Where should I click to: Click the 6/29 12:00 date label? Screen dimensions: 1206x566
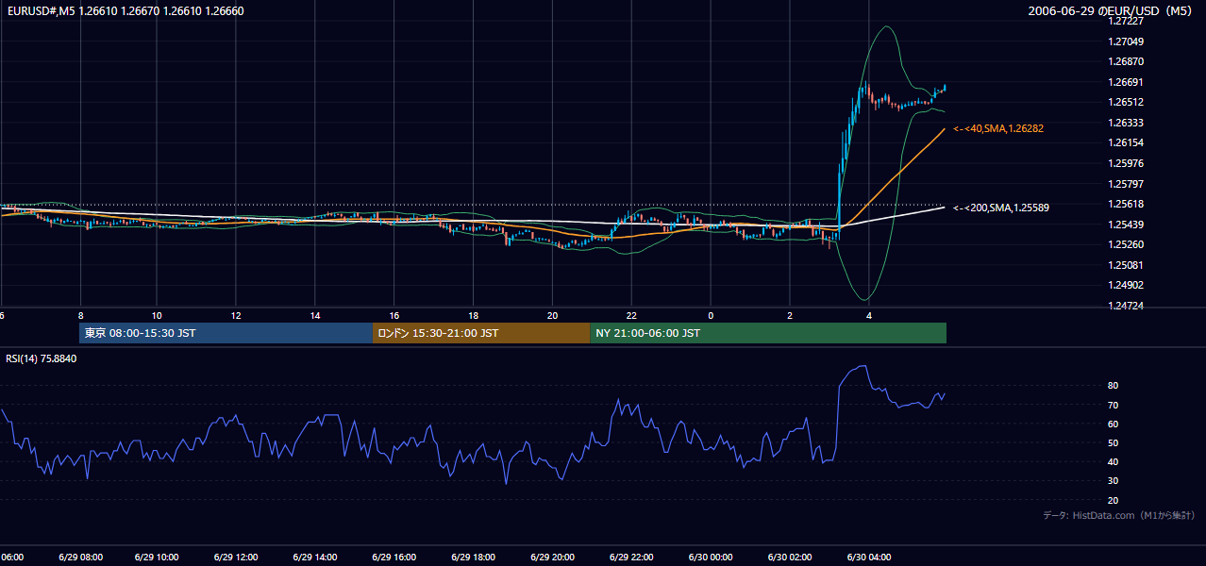[x=236, y=557]
